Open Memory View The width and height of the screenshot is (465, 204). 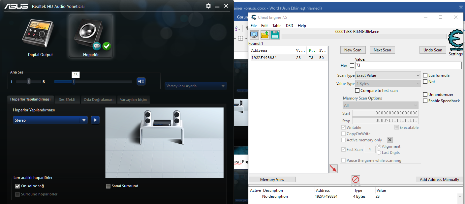[x=272, y=180]
